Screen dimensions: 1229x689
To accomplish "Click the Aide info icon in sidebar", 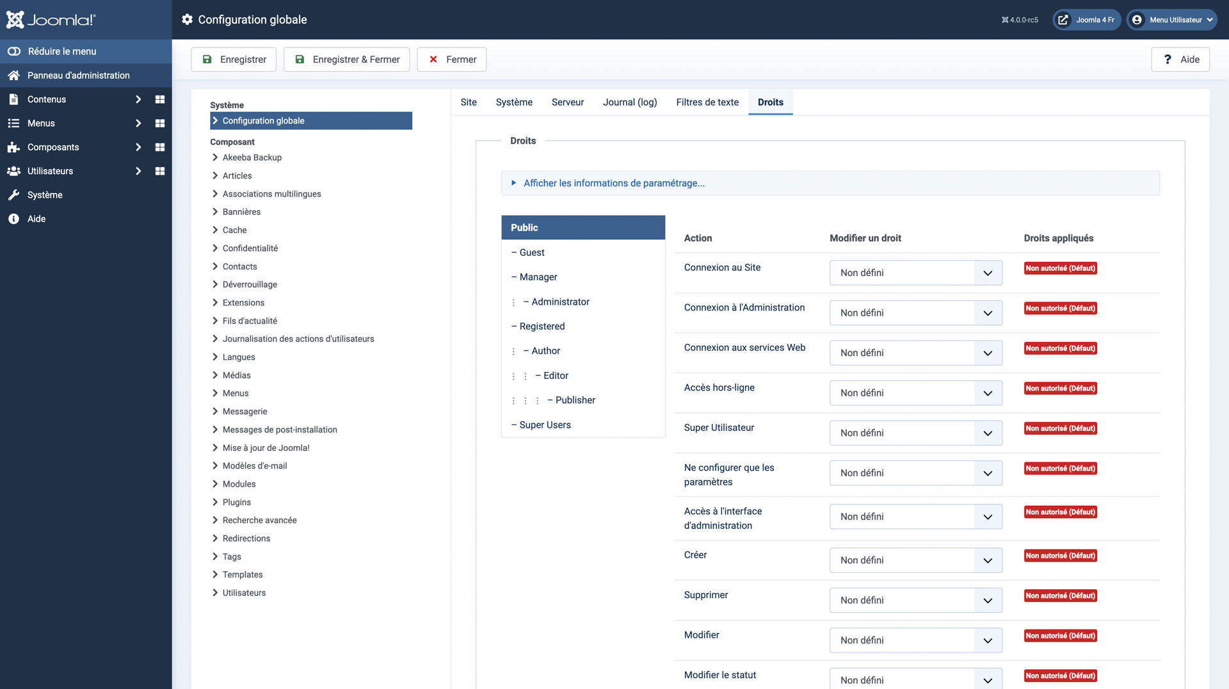I will pos(13,219).
